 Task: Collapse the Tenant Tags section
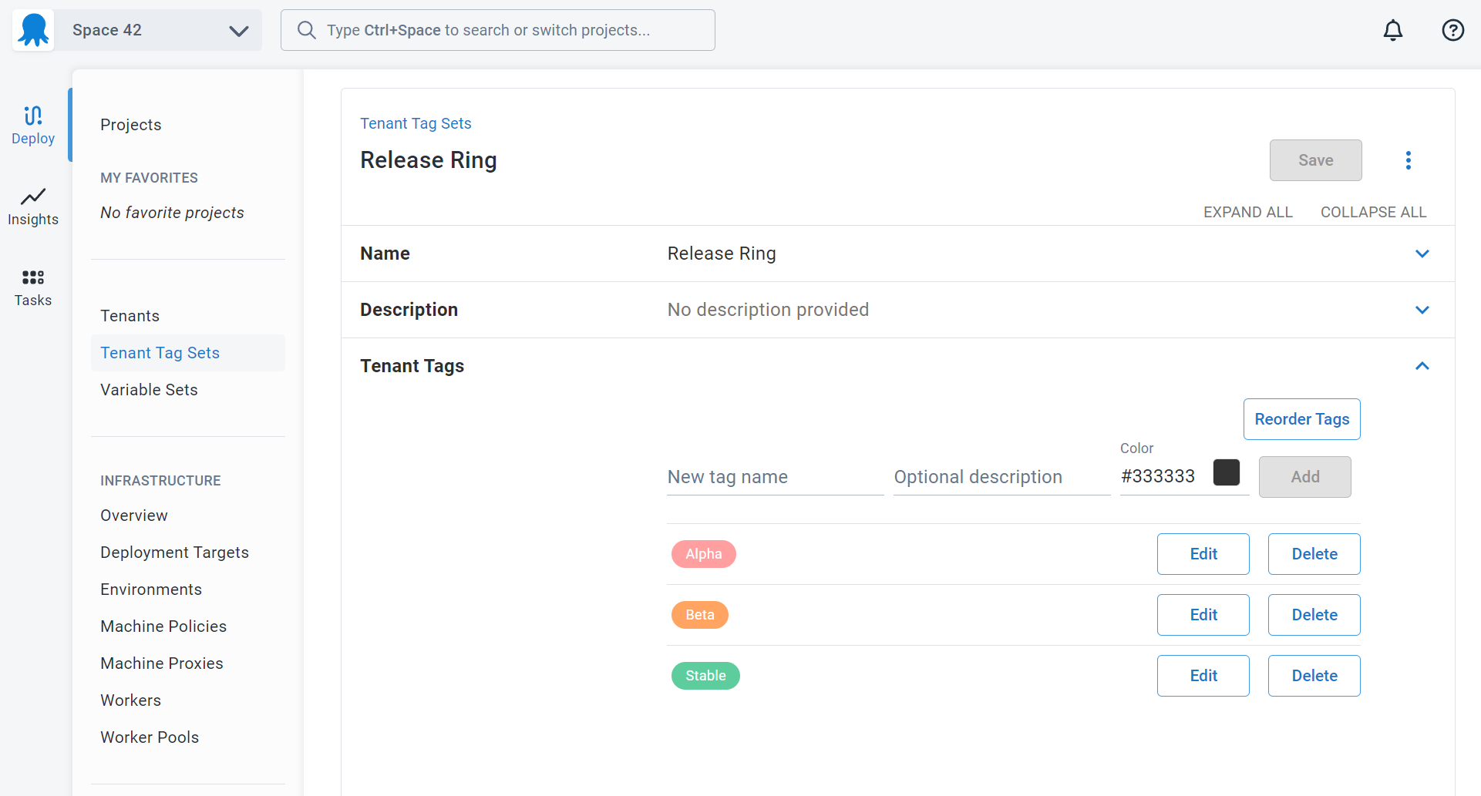[1422, 366]
